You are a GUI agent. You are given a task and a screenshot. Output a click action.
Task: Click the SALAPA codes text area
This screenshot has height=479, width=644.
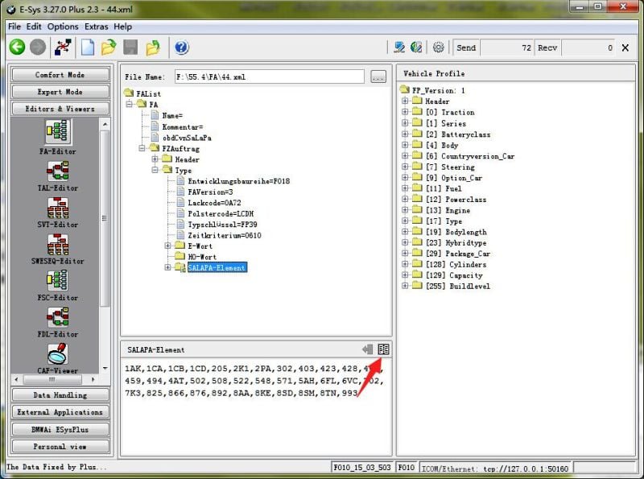click(x=256, y=407)
